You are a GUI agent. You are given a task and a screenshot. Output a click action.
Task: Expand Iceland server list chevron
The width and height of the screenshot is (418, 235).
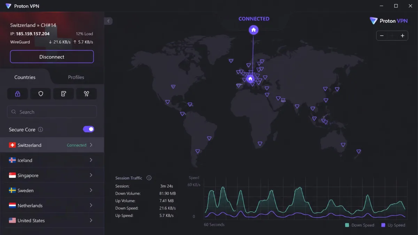click(x=91, y=160)
